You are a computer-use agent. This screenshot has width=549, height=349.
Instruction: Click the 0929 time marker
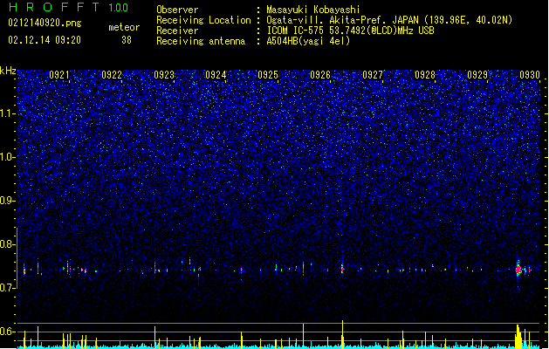tap(477, 75)
